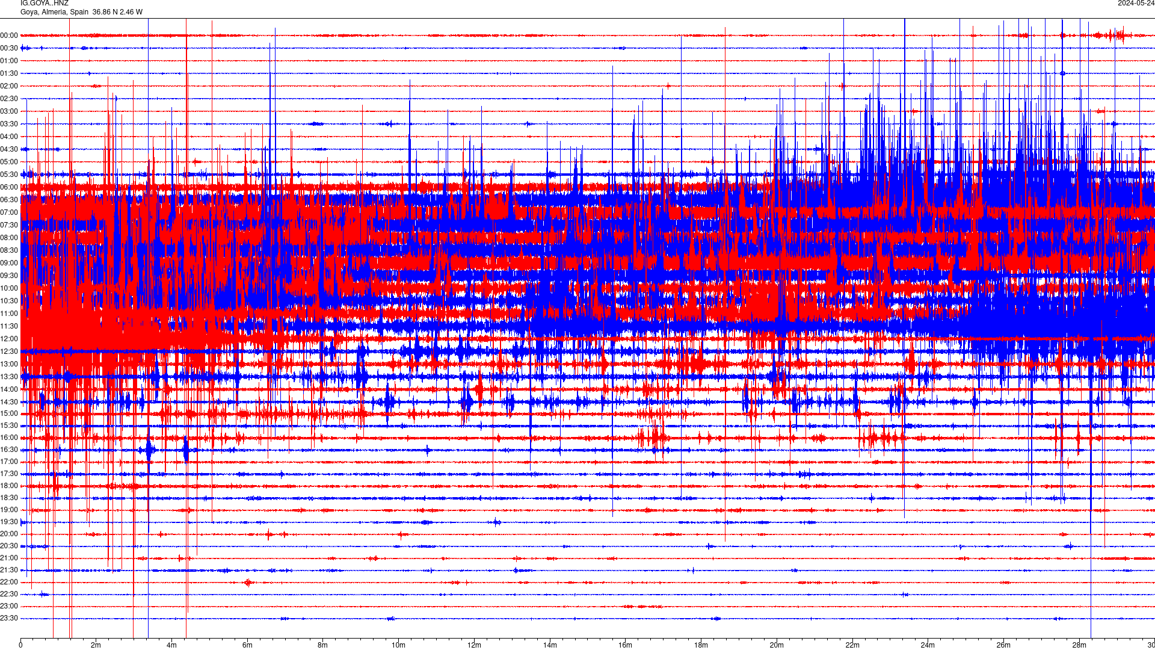Click the 8m tick on time axis
This screenshot has height=650, width=1155.
[323, 645]
